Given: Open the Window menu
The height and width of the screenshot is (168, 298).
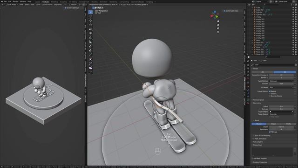Looking at the screenshot, I should tap(23, 1).
